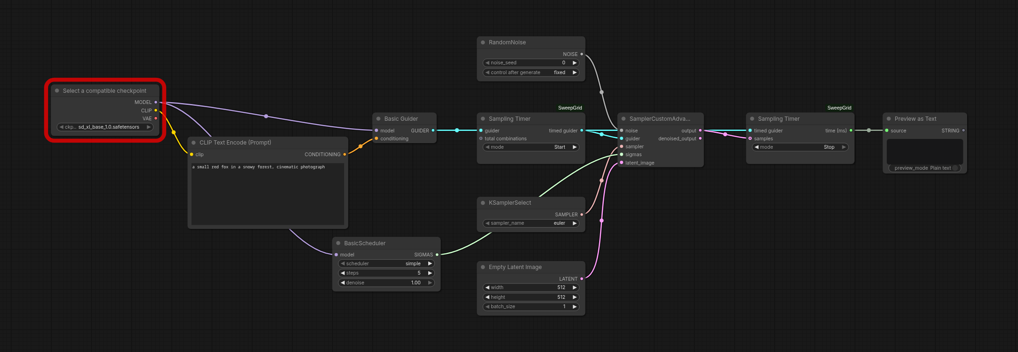Click the STRING output port on Preview as Text
This screenshot has width=1018, height=352.
point(963,131)
